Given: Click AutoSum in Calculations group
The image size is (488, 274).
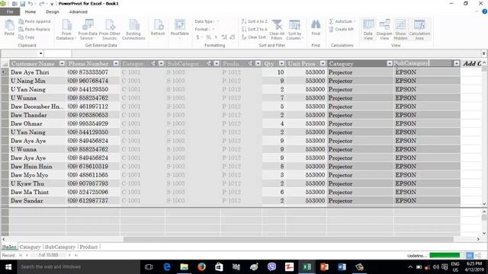Looking at the screenshot, I should [x=342, y=21].
